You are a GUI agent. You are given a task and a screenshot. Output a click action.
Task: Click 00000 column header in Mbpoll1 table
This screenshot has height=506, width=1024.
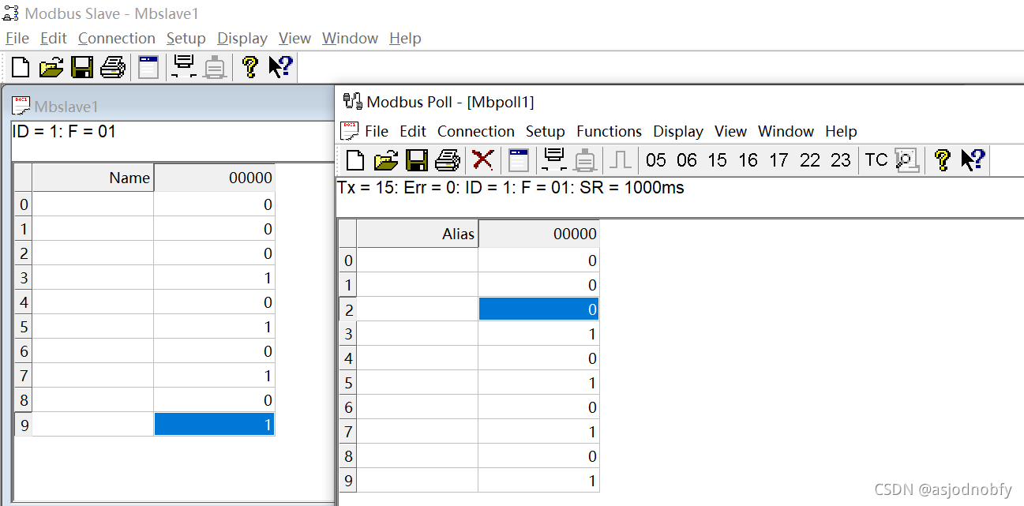[x=538, y=234]
